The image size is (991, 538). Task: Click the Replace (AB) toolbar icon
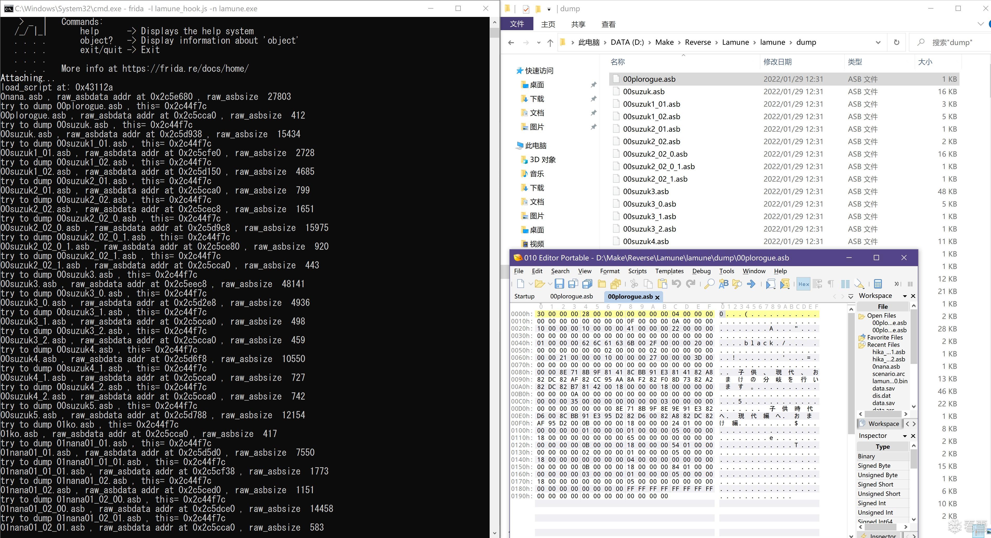pos(724,284)
